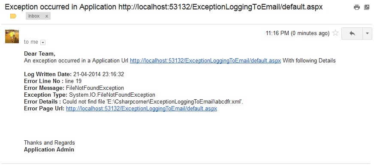The width and height of the screenshot is (377, 166).
Task: Click the Application Admin signature text
Action: (49, 150)
